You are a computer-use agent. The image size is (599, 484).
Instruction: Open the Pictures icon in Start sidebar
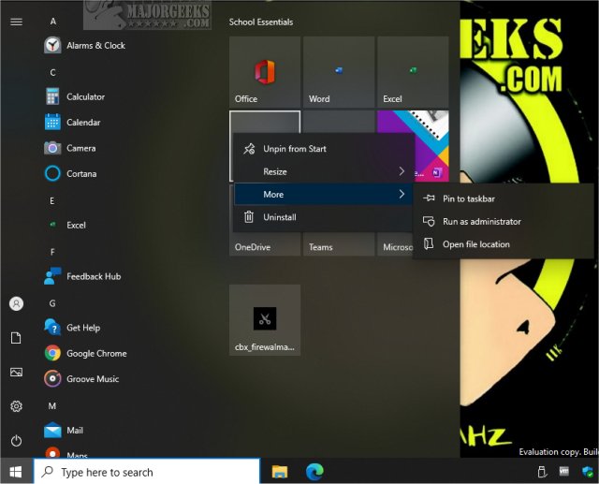coord(16,372)
